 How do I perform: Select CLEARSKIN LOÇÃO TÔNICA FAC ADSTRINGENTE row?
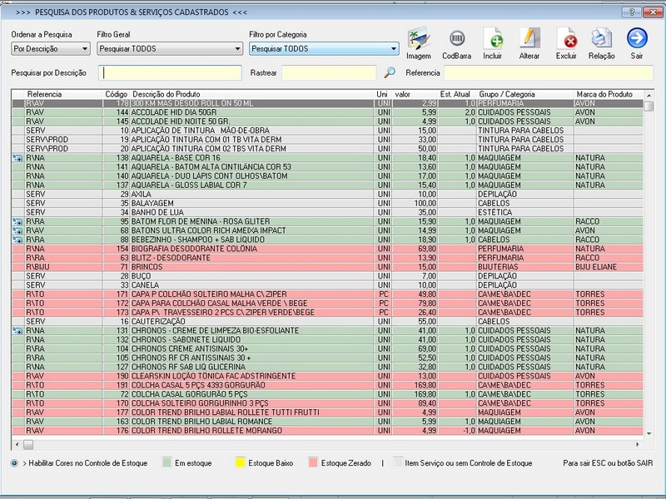327,376
